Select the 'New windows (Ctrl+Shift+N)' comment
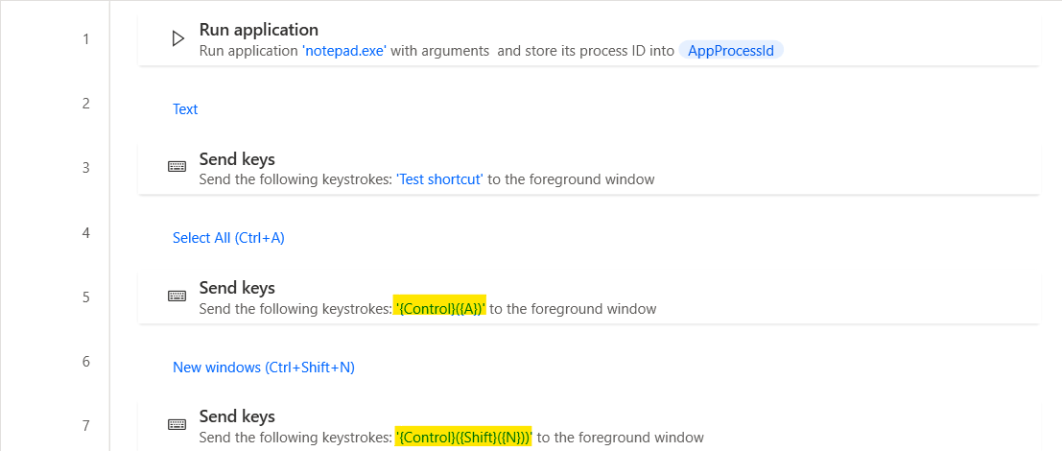The width and height of the screenshot is (1062, 451). tap(264, 367)
